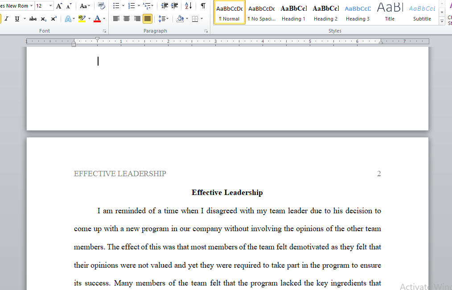Apply the Heading 3 style

358,12
